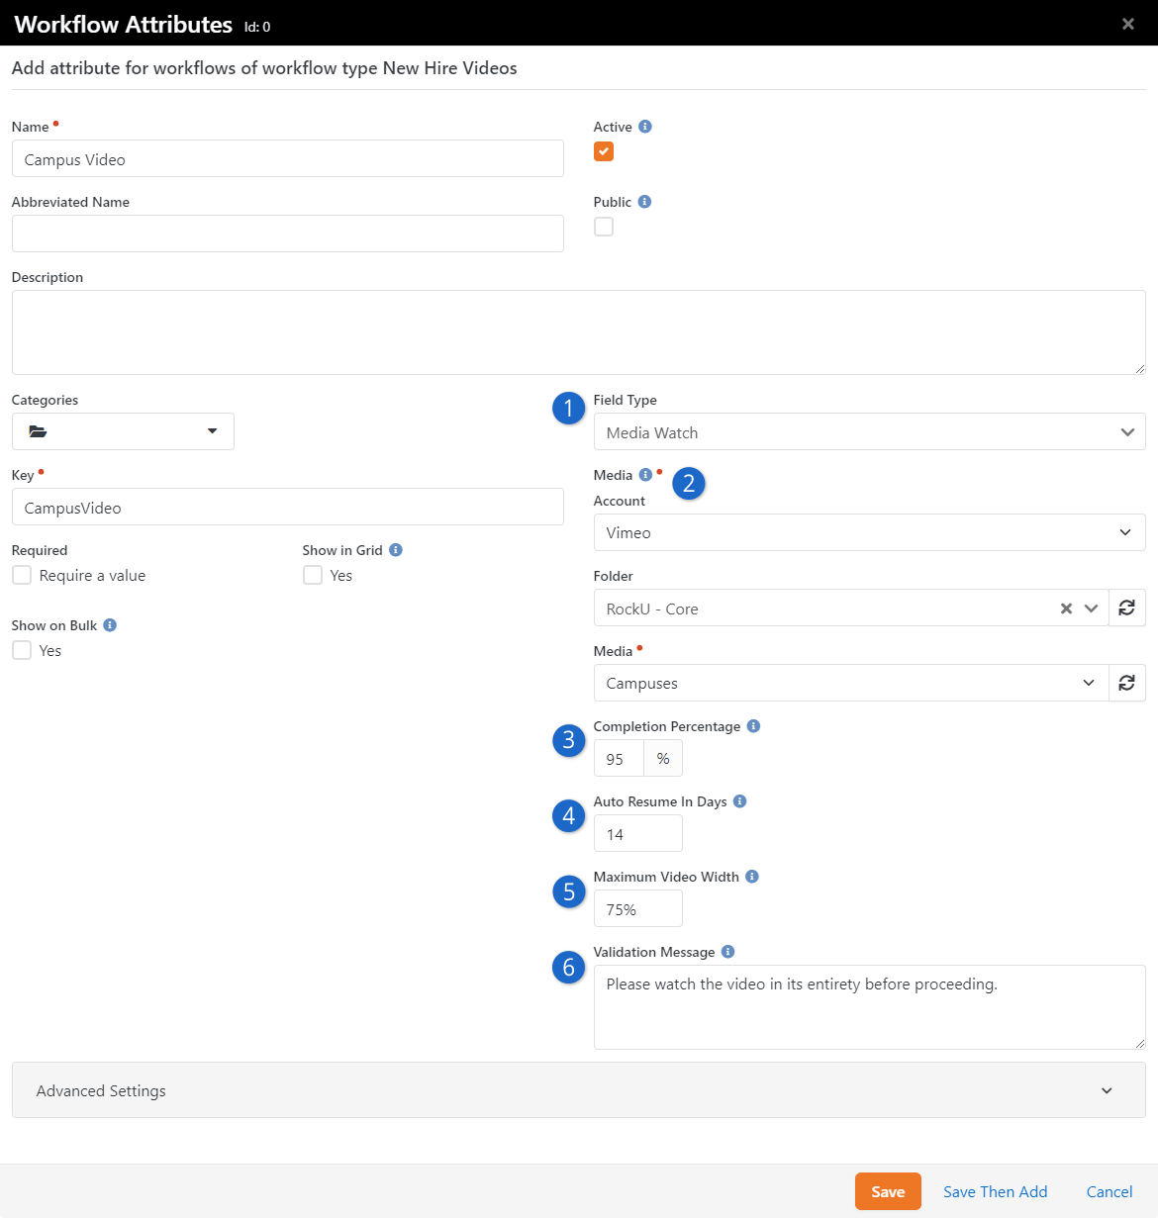Expand the Advanced Settings panel
The image size is (1158, 1218).
point(578,1090)
